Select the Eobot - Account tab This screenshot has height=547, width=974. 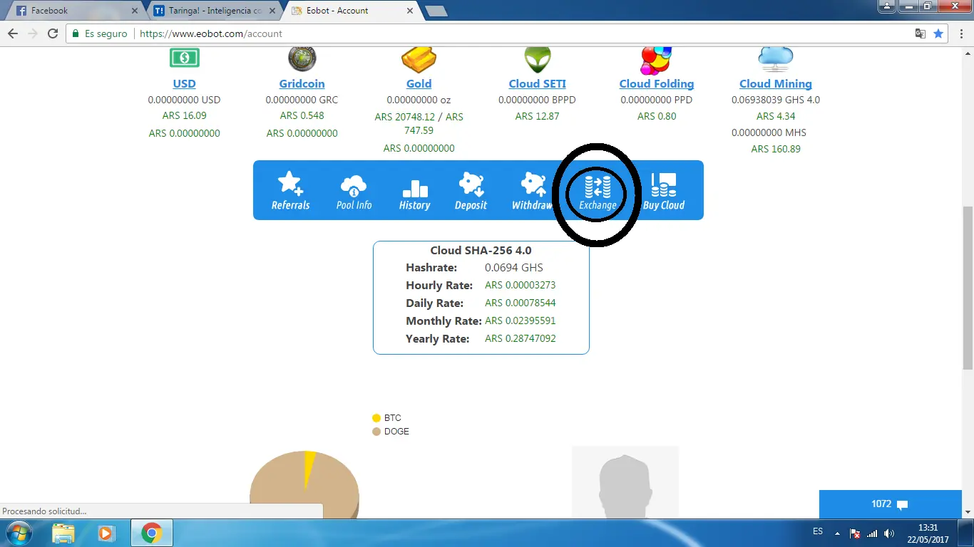pos(349,11)
